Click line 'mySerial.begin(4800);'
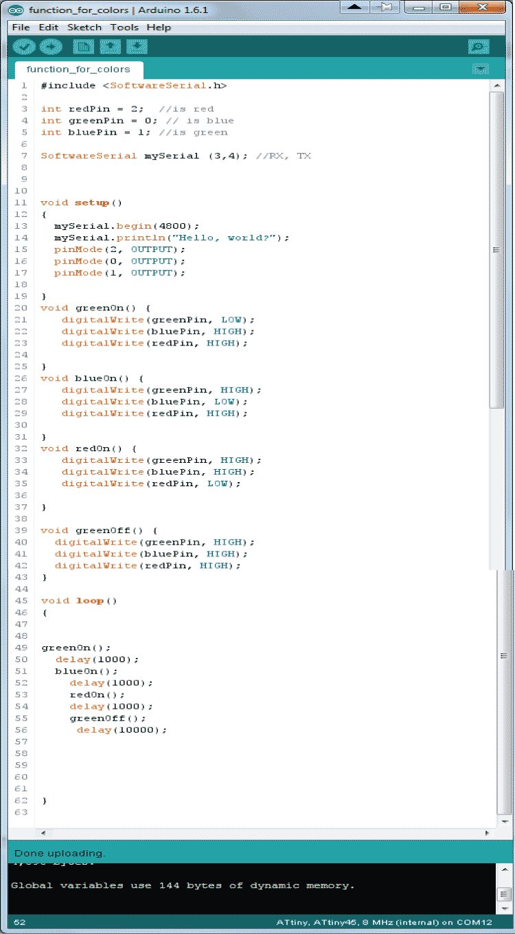Image resolution: width=515 pixels, height=934 pixels. coord(127,226)
